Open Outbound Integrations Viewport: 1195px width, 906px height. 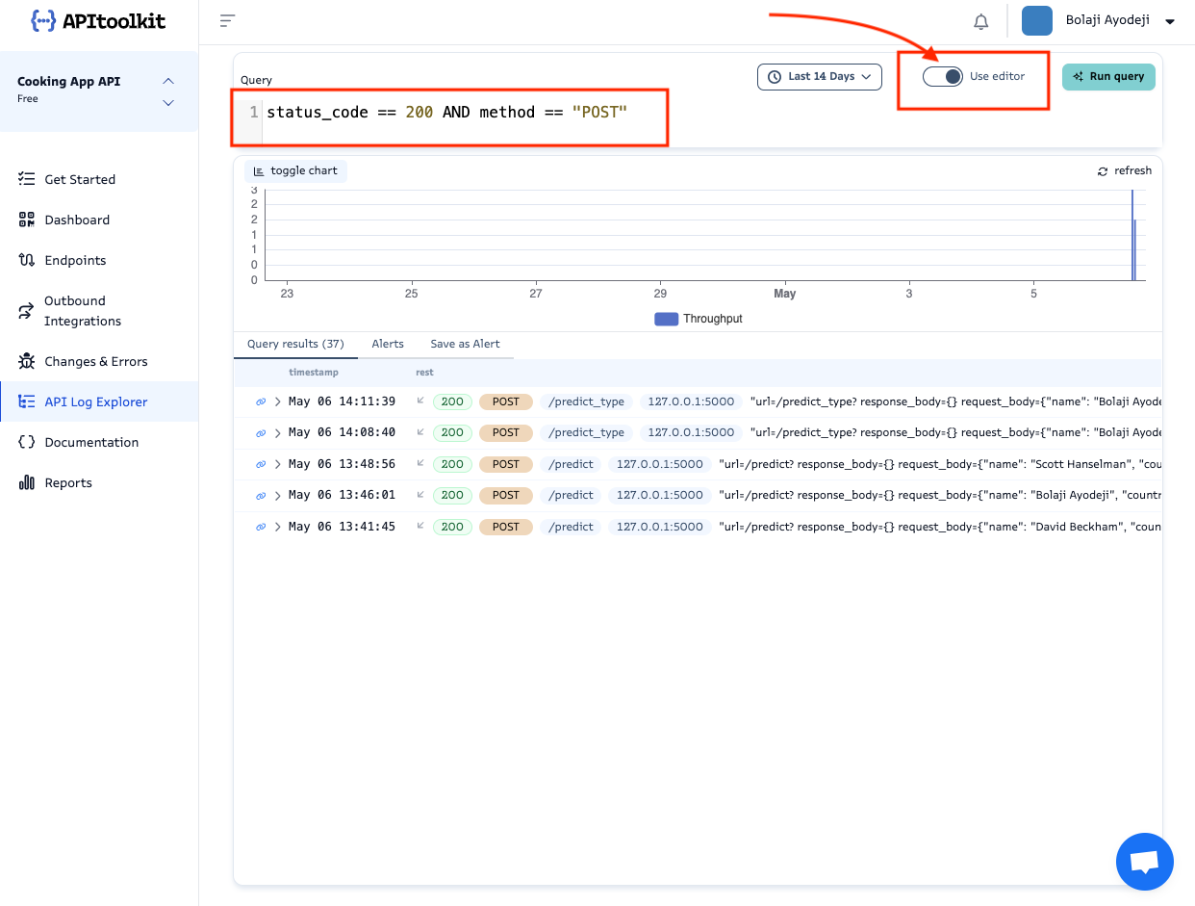point(26,310)
